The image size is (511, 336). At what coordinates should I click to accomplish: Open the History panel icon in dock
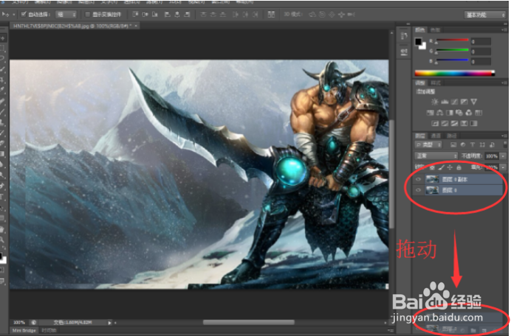pos(404,36)
